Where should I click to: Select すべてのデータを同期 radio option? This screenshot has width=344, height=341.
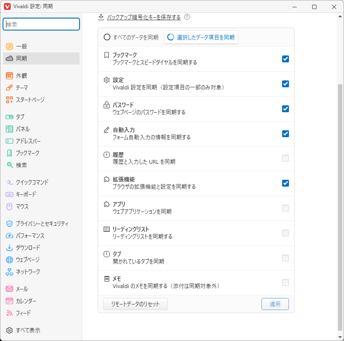click(x=131, y=37)
